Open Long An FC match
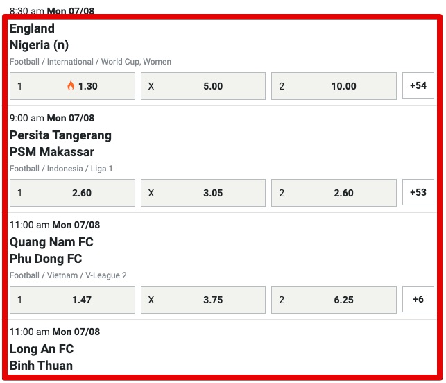 [x=42, y=349]
